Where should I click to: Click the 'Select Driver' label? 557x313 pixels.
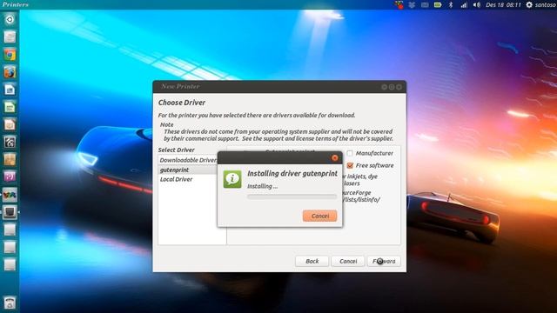click(176, 150)
